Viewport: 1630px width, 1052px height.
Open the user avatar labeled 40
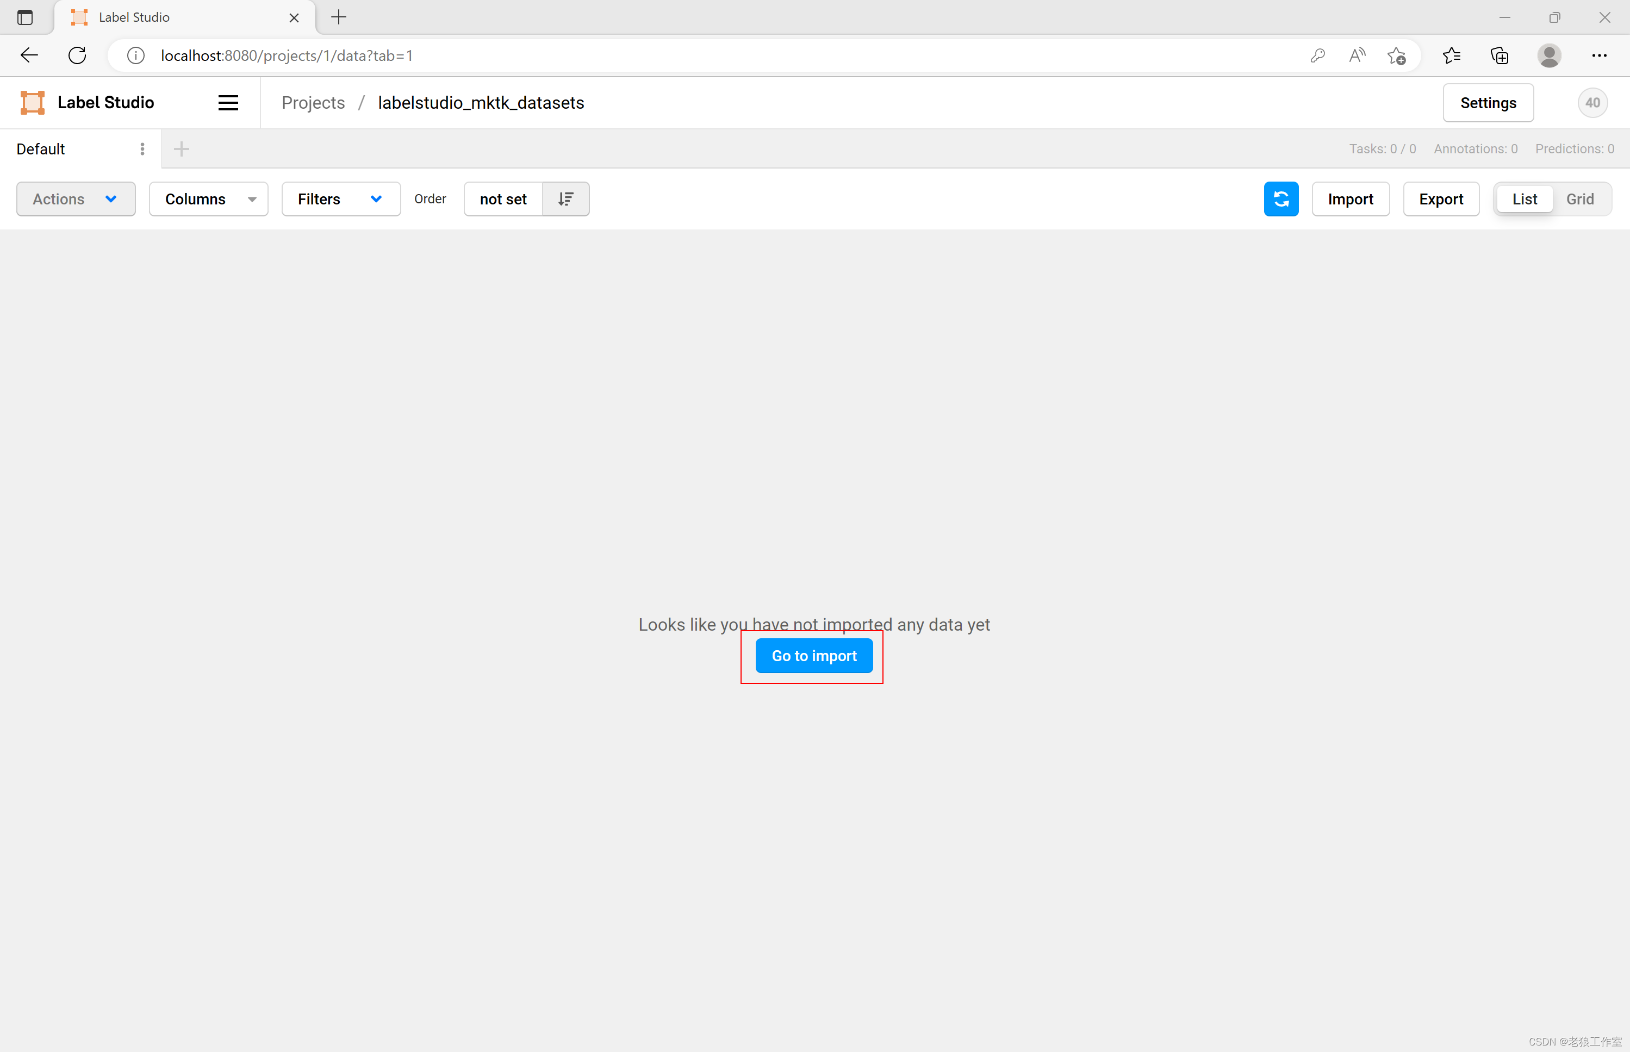coord(1592,102)
